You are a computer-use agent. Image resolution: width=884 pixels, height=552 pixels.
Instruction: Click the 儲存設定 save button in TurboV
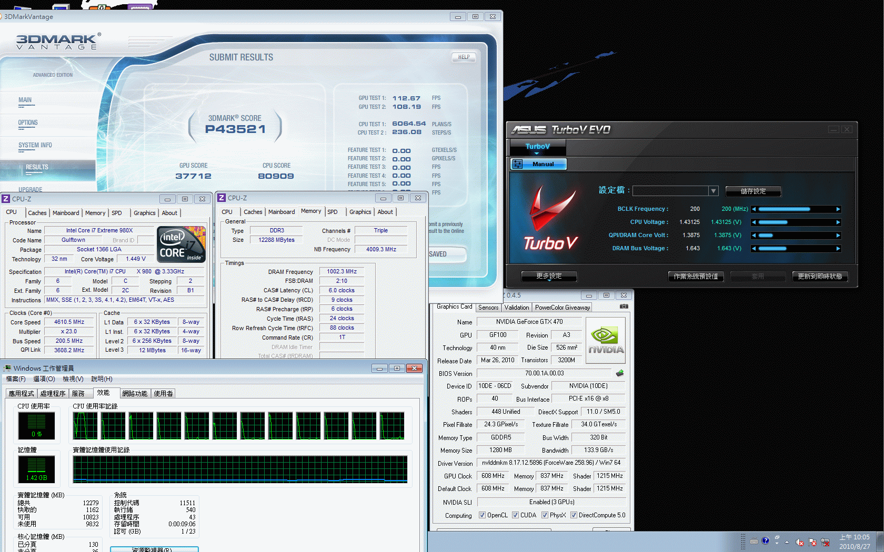753,191
